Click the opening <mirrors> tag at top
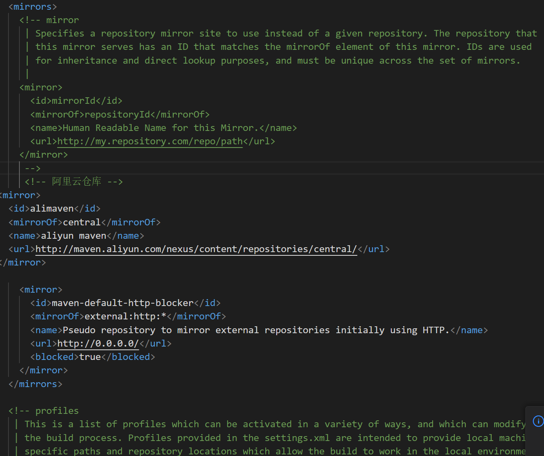The width and height of the screenshot is (544, 456). [x=33, y=7]
